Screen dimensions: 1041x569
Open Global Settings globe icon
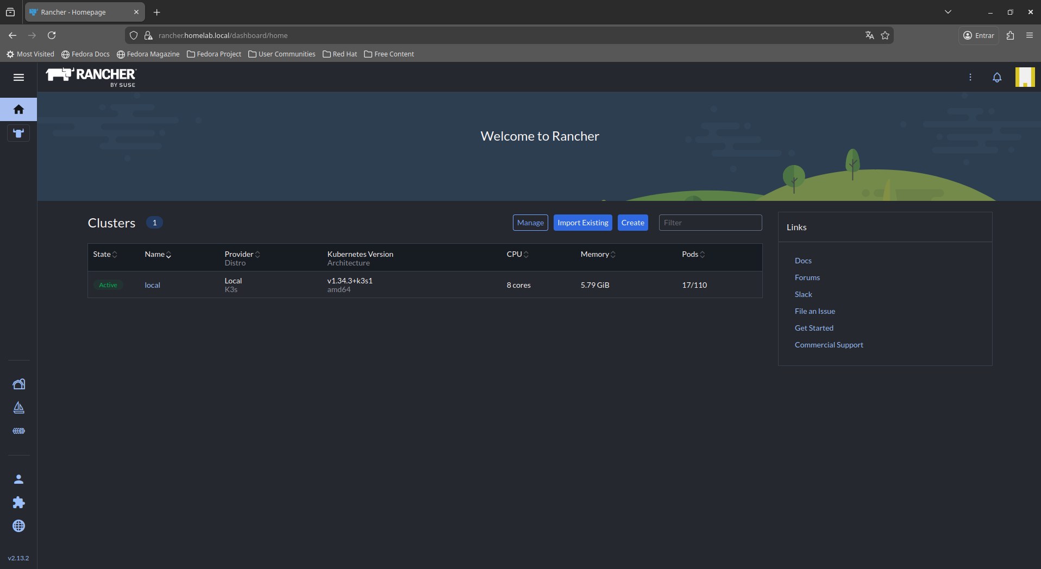point(18,526)
